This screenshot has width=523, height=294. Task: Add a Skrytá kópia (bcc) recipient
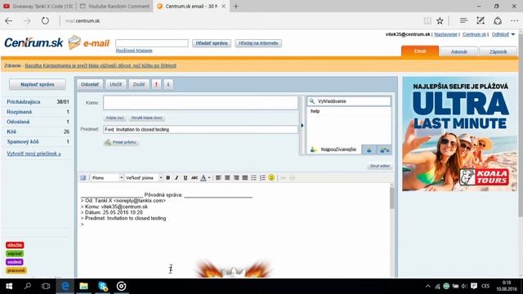(147, 118)
